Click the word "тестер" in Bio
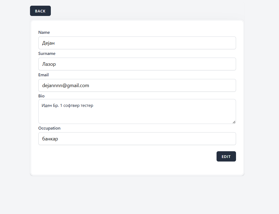 (x=87, y=106)
